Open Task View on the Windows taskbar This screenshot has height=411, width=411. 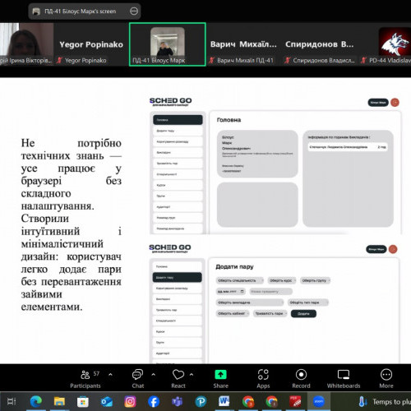[12, 402]
